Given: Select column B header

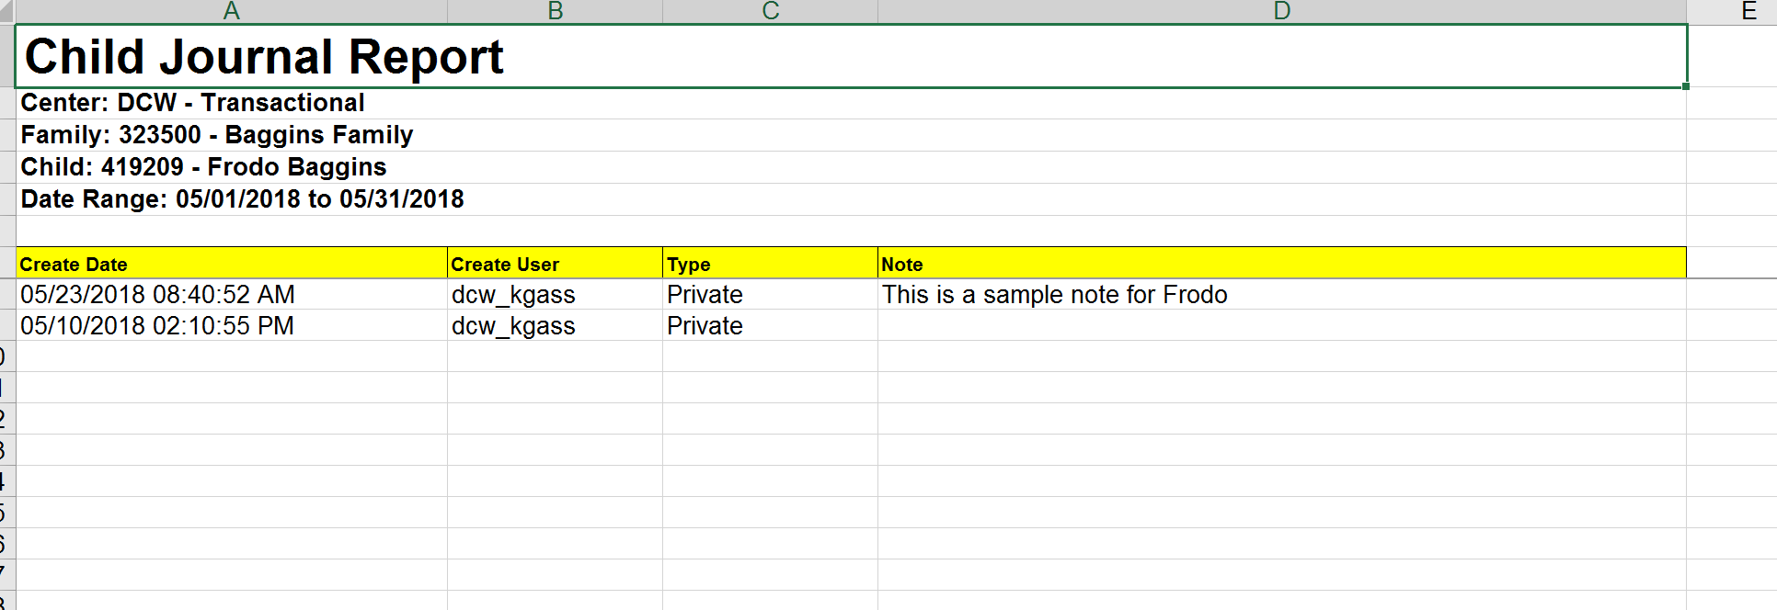Looking at the screenshot, I should tap(555, 11).
